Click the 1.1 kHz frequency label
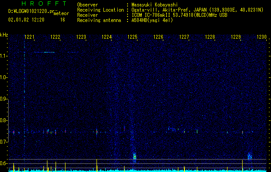271x172 pixels. 3,56
